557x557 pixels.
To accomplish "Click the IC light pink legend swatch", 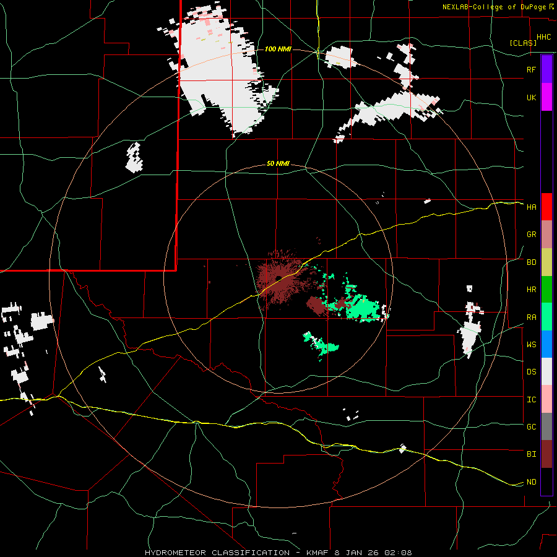I will pos(546,399).
